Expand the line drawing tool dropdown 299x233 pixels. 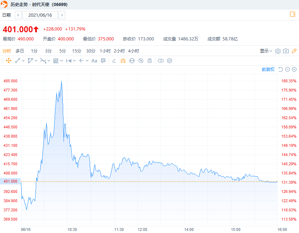23,61
